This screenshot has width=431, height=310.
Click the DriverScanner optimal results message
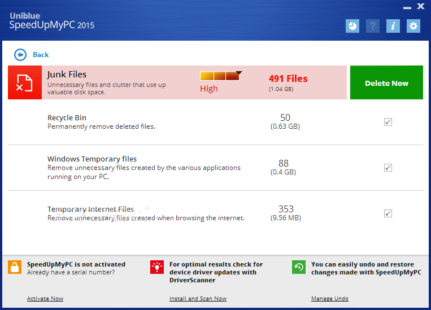click(x=216, y=272)
